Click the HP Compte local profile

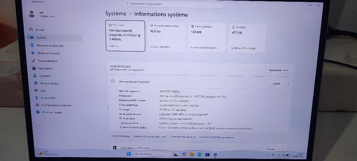[x=42, y=14]
